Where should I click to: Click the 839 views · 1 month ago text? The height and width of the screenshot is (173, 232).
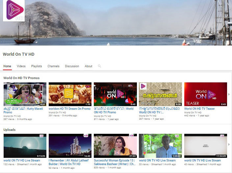pyautogui.click(x=107, y=167)
